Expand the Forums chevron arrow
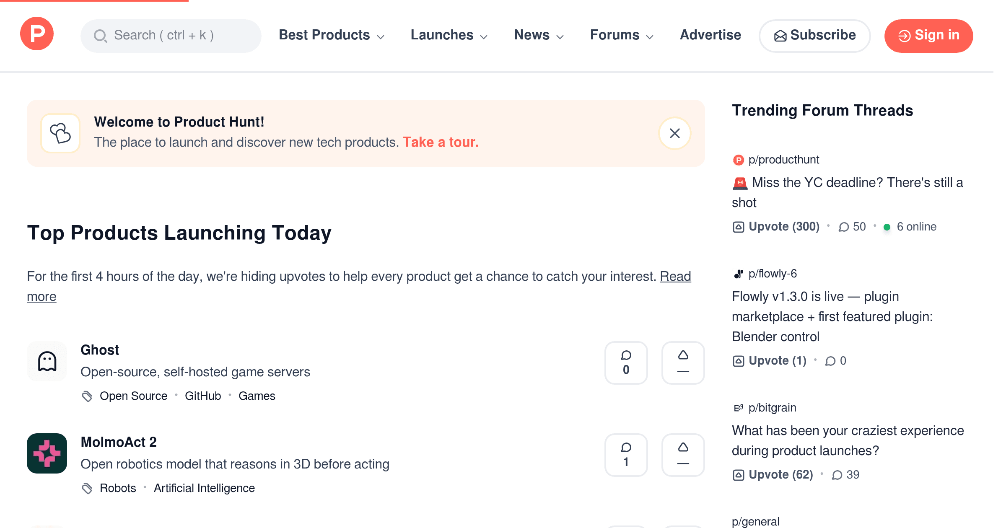The width and height of the screenshot is (1006, 528). (x=650, y=37)
